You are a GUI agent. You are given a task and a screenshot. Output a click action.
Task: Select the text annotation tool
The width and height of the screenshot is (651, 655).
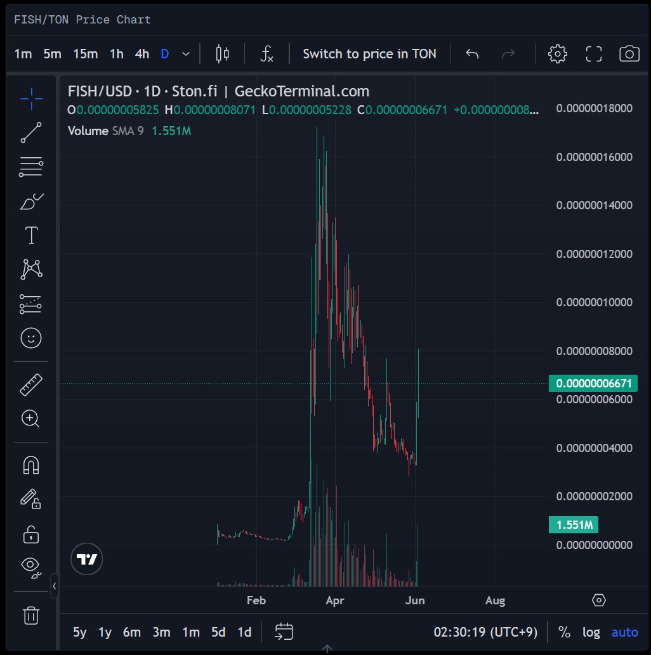pyautogui.click(x=30, y=235)
